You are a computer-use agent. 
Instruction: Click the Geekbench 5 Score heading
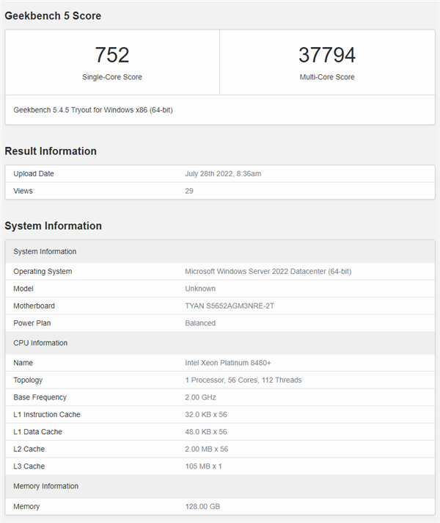(53, 15)
